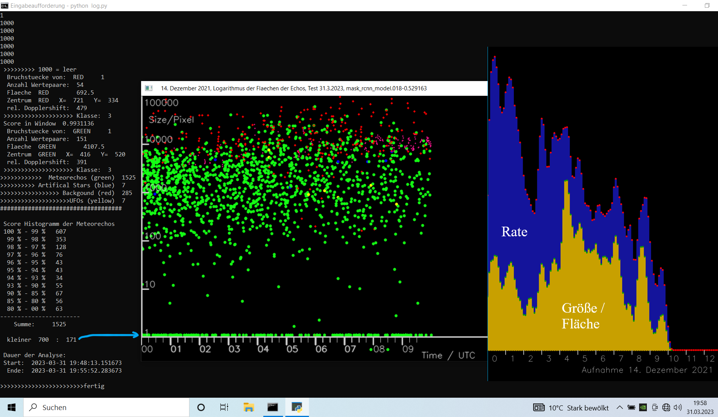The width and height of the screenshot is (718, 417).
Task: Click the 'rel. Dopplershift: 391' line
Action: point(47,162)
